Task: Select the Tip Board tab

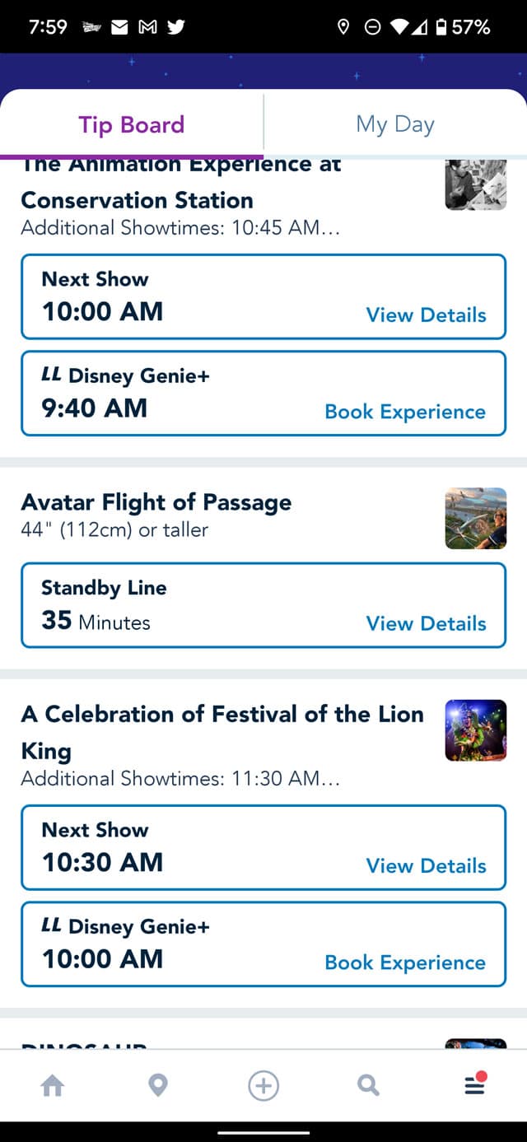Action: [x=132, y=124]
